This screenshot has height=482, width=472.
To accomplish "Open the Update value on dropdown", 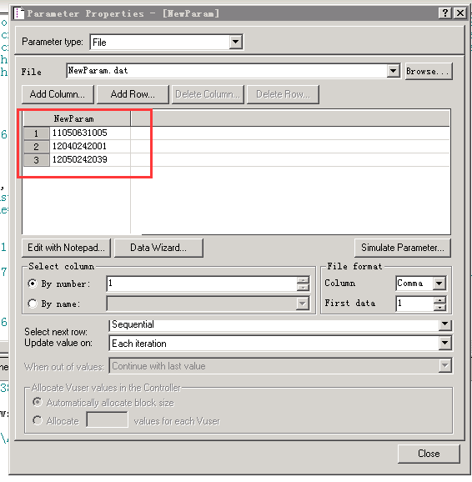I will 445,343.
